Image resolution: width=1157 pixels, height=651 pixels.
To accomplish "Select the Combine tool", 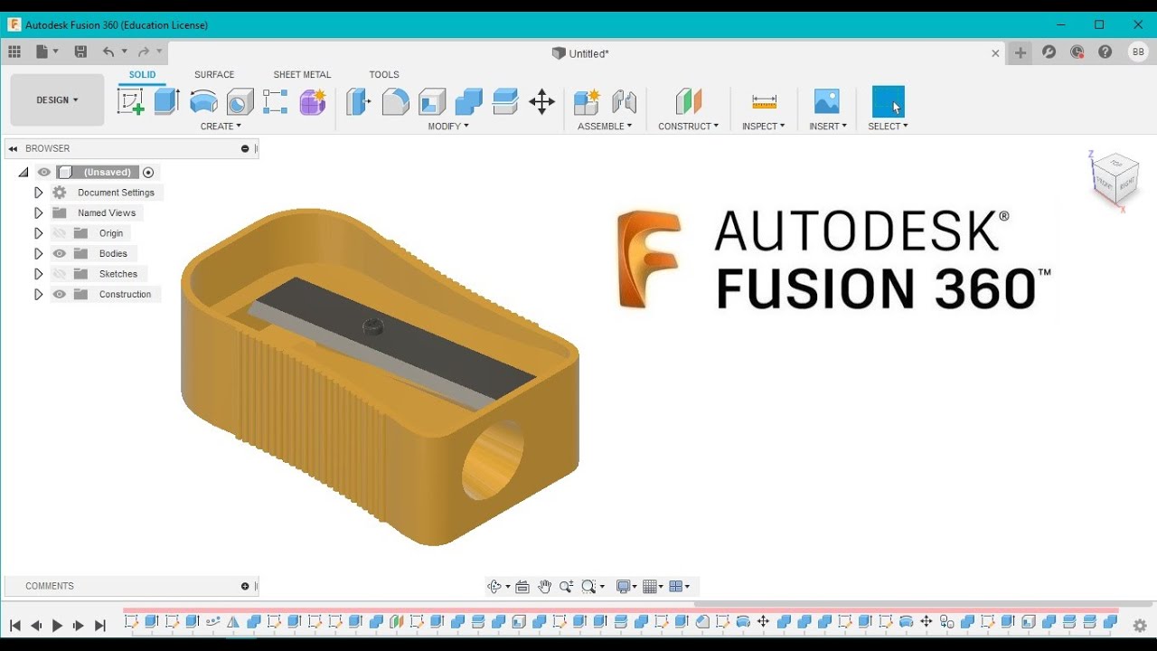I will click(468, 101).
